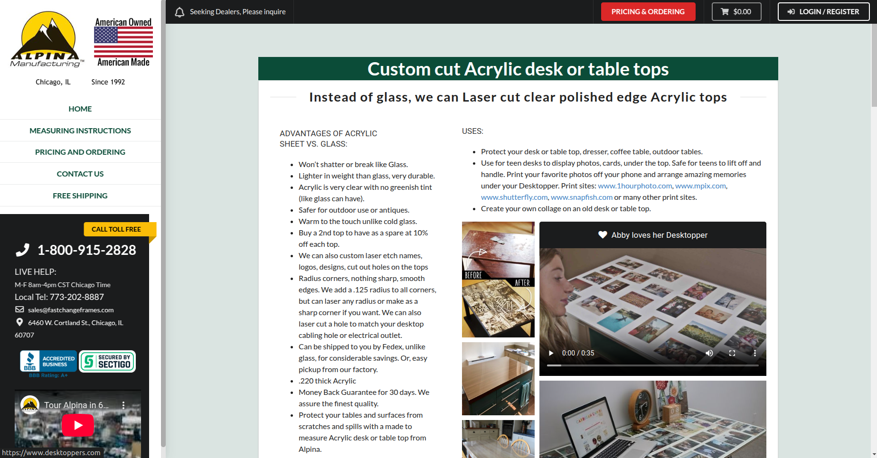877x458 pixels.
Task: Play the Abby Desktopper video
Action: point(551,353)
